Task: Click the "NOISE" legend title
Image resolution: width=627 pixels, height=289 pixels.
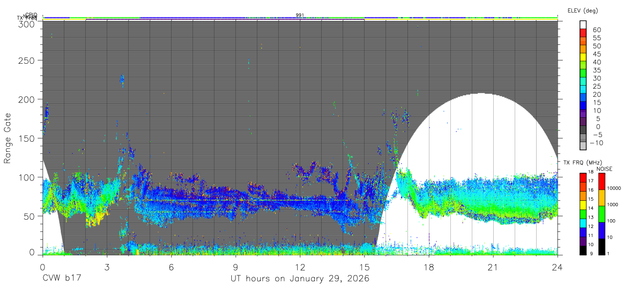Action: (604, 169)
